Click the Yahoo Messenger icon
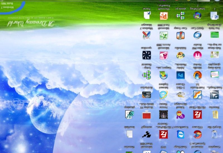This screenshot has width=223, height=153. pos(180,114)
